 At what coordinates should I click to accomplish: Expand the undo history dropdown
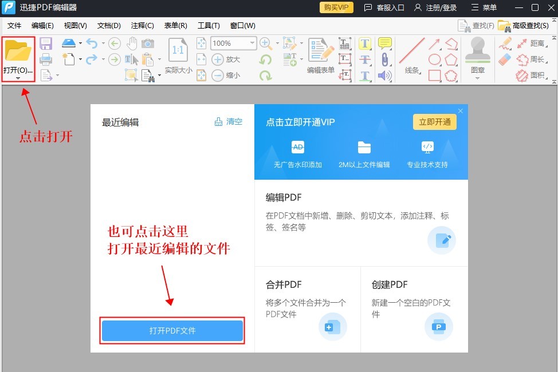(x=103, y=43)
